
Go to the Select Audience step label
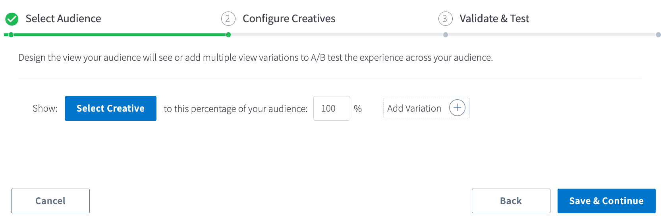coord(63,19)
